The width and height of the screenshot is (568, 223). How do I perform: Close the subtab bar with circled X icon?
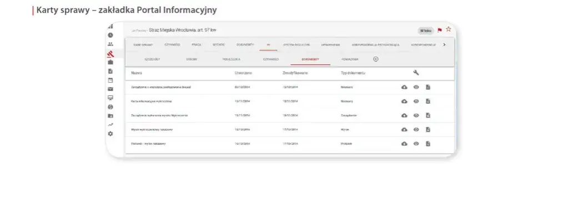click(376, 59)
